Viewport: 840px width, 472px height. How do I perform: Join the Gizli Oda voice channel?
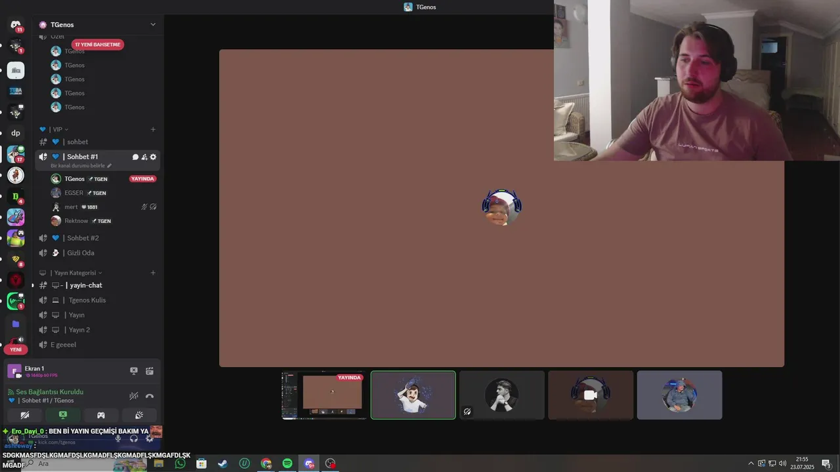click(98, 253)
